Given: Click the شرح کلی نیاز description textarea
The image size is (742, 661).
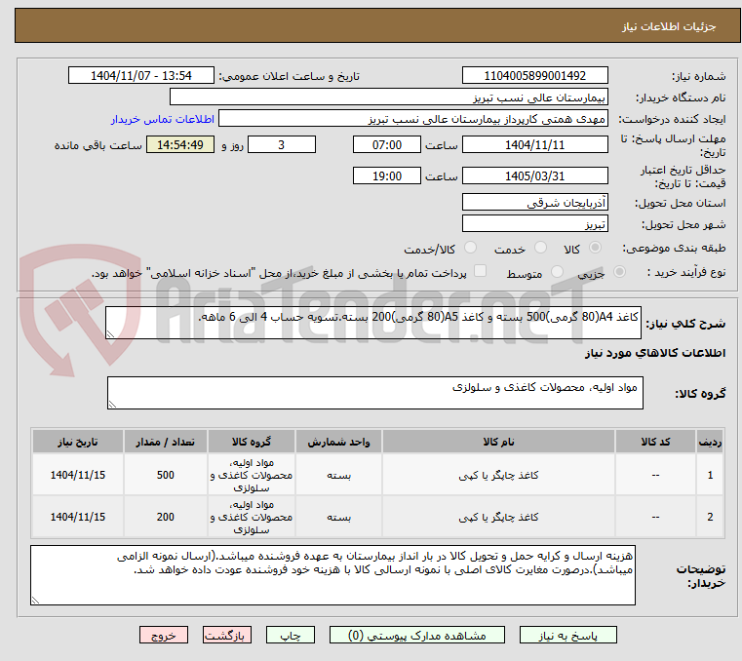Looking at the screenshot, I should click(372, 323).
